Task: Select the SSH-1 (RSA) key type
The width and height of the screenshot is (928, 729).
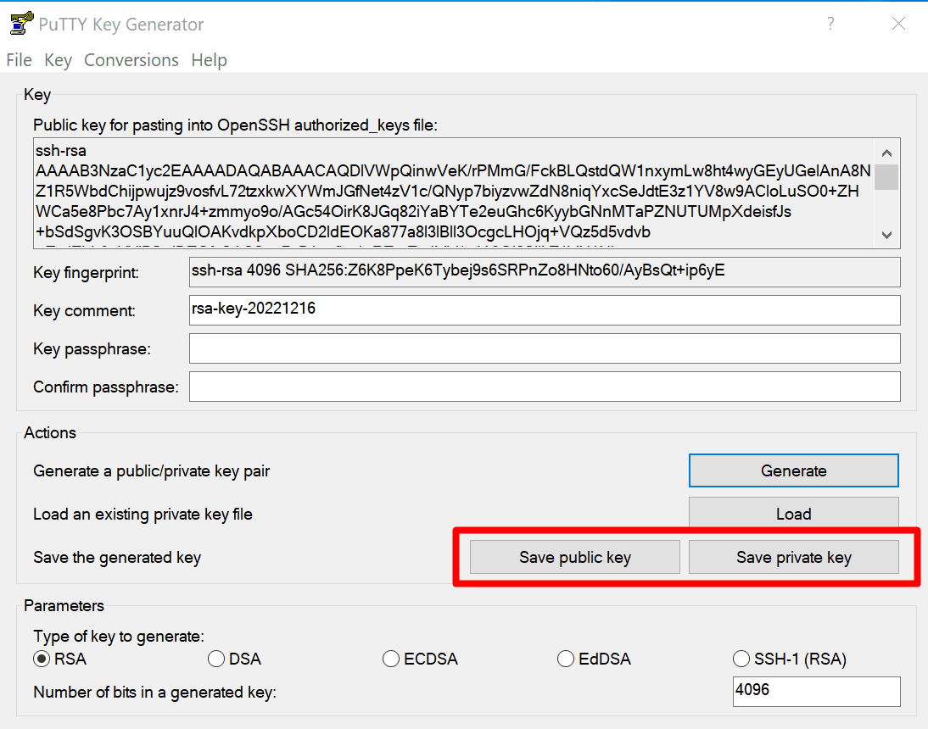Action: [741, 659]
